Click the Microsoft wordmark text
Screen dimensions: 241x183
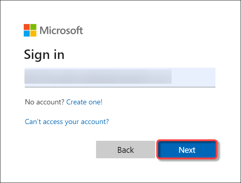tap(61, 30)
